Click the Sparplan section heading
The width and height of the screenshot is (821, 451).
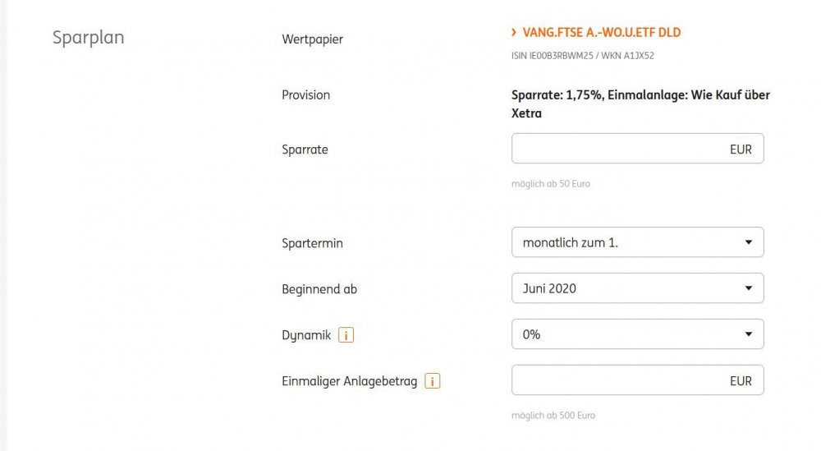(88, 38)
